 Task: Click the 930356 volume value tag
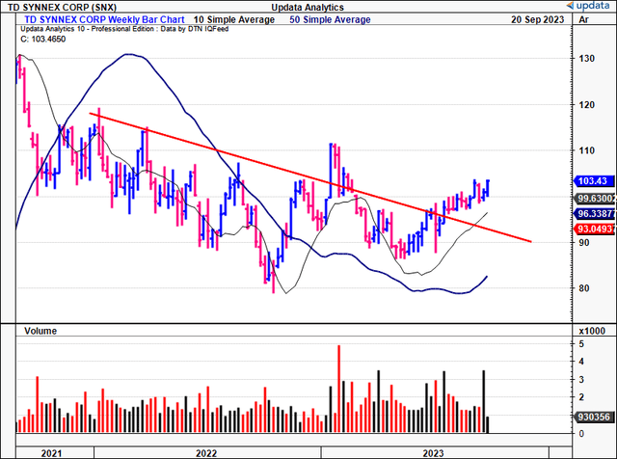(x=594, y=417)
